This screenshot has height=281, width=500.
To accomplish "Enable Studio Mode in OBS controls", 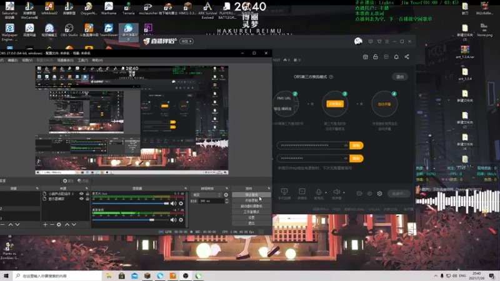I will tap(251, 212).
